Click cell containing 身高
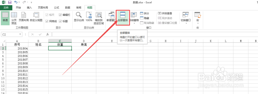This screenshot has height=94, width=258. click(84, 45)
